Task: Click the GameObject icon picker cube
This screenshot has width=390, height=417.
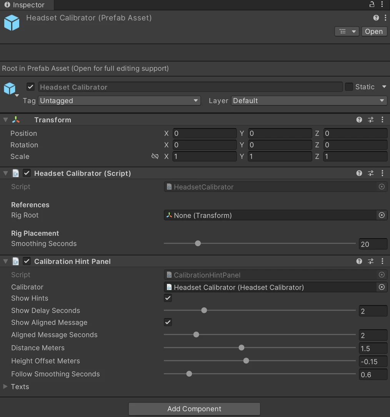Action: click(10, 88)
